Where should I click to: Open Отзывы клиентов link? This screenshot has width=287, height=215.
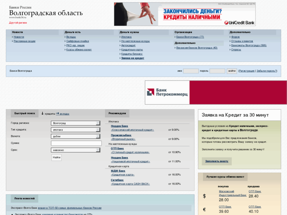(242, 41)
